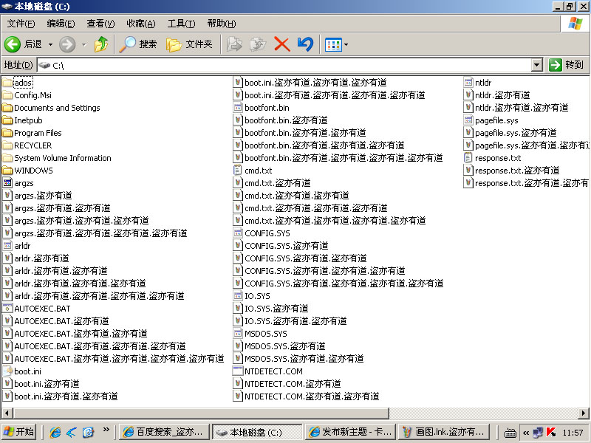Open the 编辑(E) menu
This screenshot has height=443, width=591.
[61, 24]
